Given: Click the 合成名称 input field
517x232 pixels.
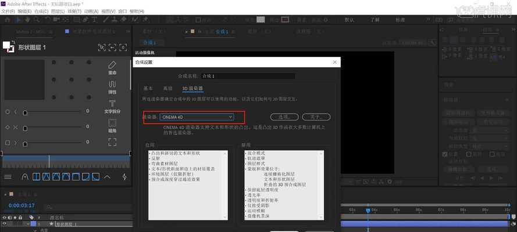Looking at the screenshot, I should 248,76.
